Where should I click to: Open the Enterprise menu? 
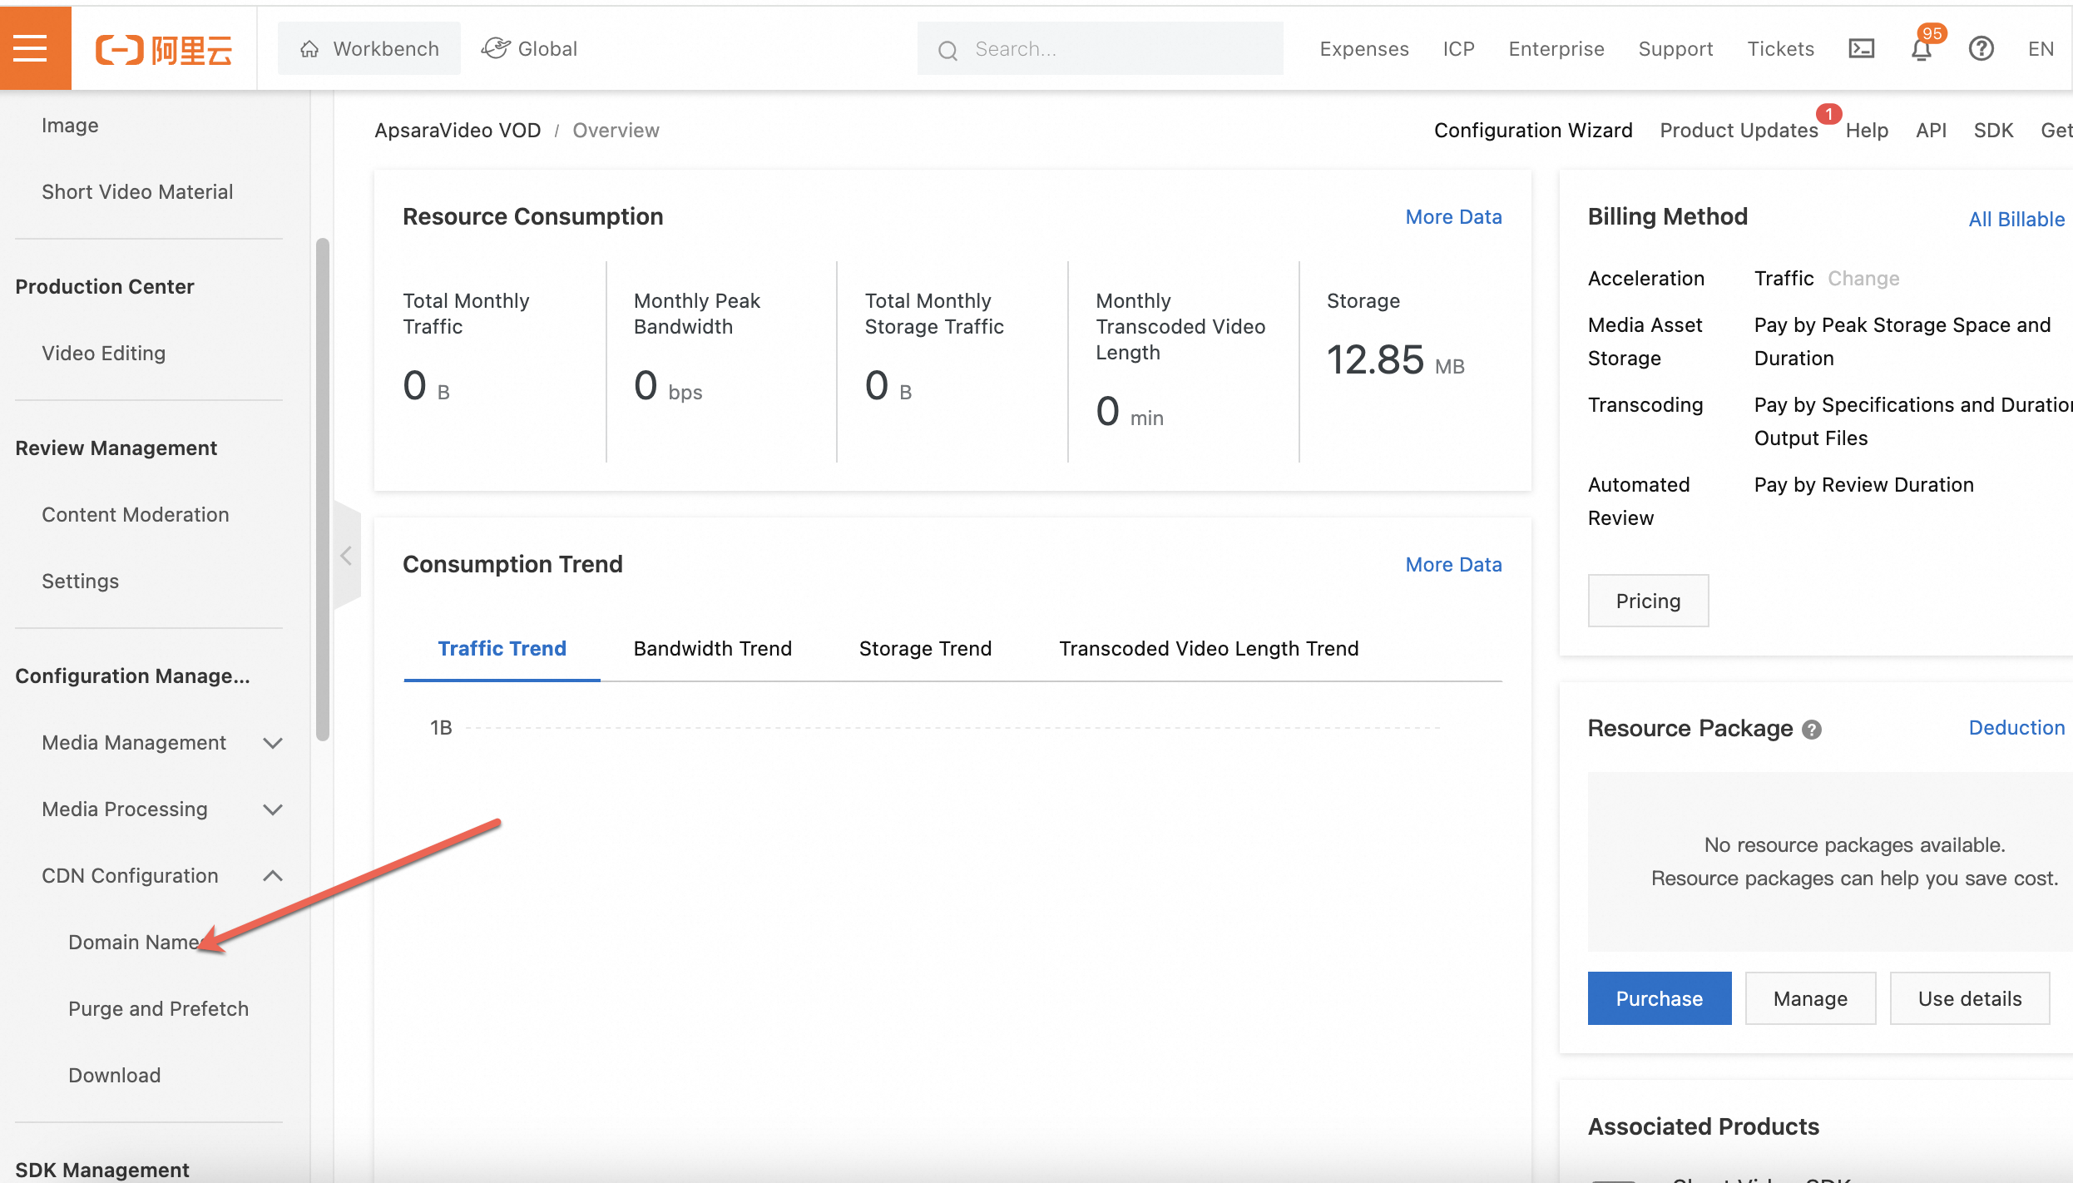coord(1556,49)
